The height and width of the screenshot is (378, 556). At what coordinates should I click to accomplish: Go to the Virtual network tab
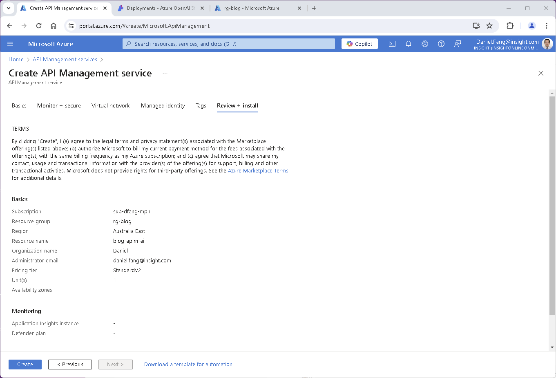[110, 105]
